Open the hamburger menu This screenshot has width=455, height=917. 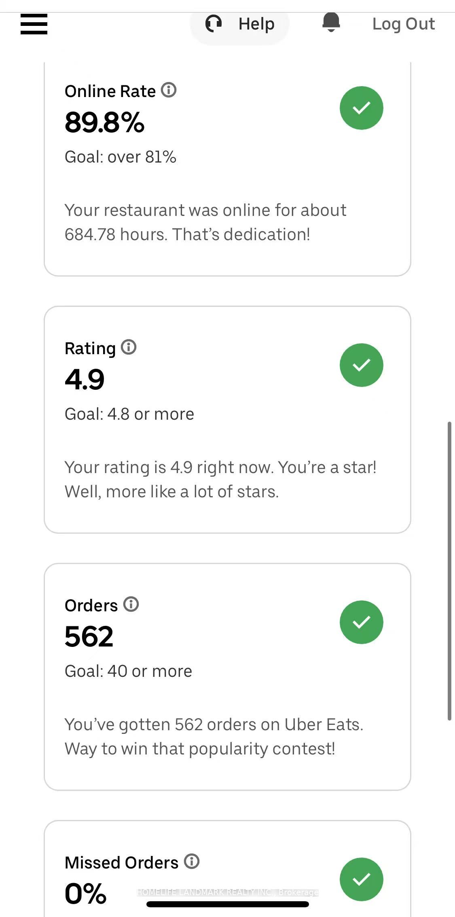tap(34, 24)
